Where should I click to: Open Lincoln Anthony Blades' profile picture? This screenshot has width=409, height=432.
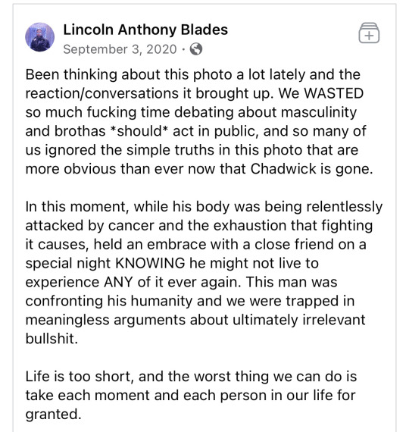click(x=39, y=37)
